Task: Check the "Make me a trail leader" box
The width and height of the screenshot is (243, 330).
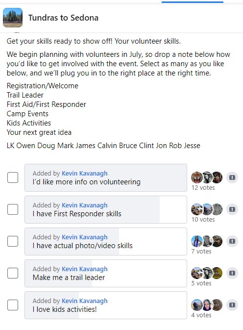Action: [13, 273]
